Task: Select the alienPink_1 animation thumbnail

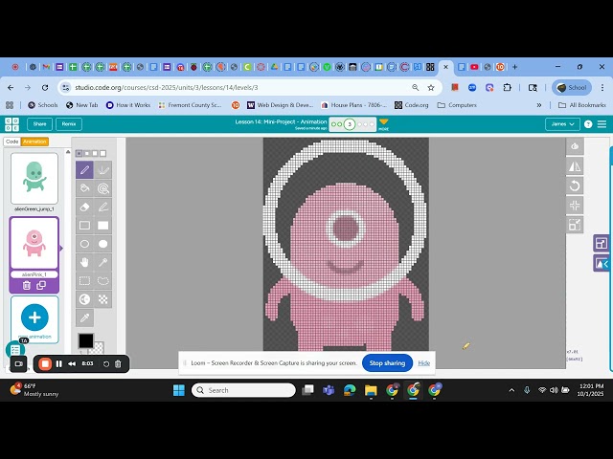Action: tap(34, 243)
